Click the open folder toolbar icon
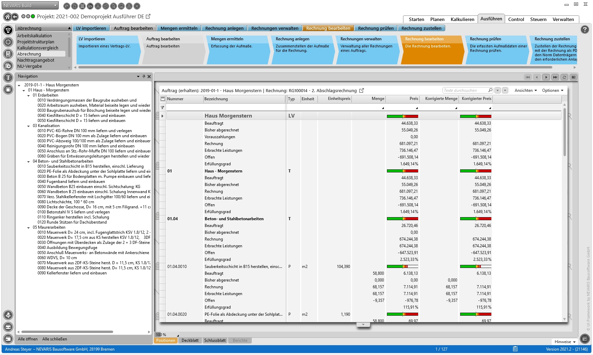 coord(90,6)
